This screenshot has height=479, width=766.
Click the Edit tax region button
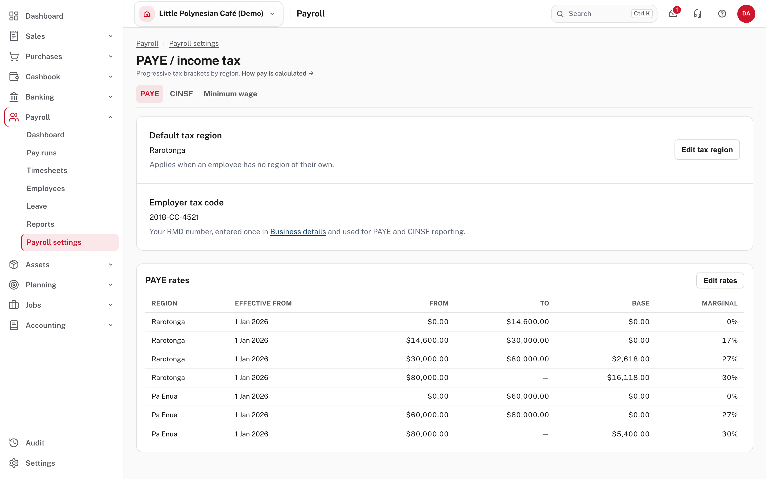tap(707, 150)
